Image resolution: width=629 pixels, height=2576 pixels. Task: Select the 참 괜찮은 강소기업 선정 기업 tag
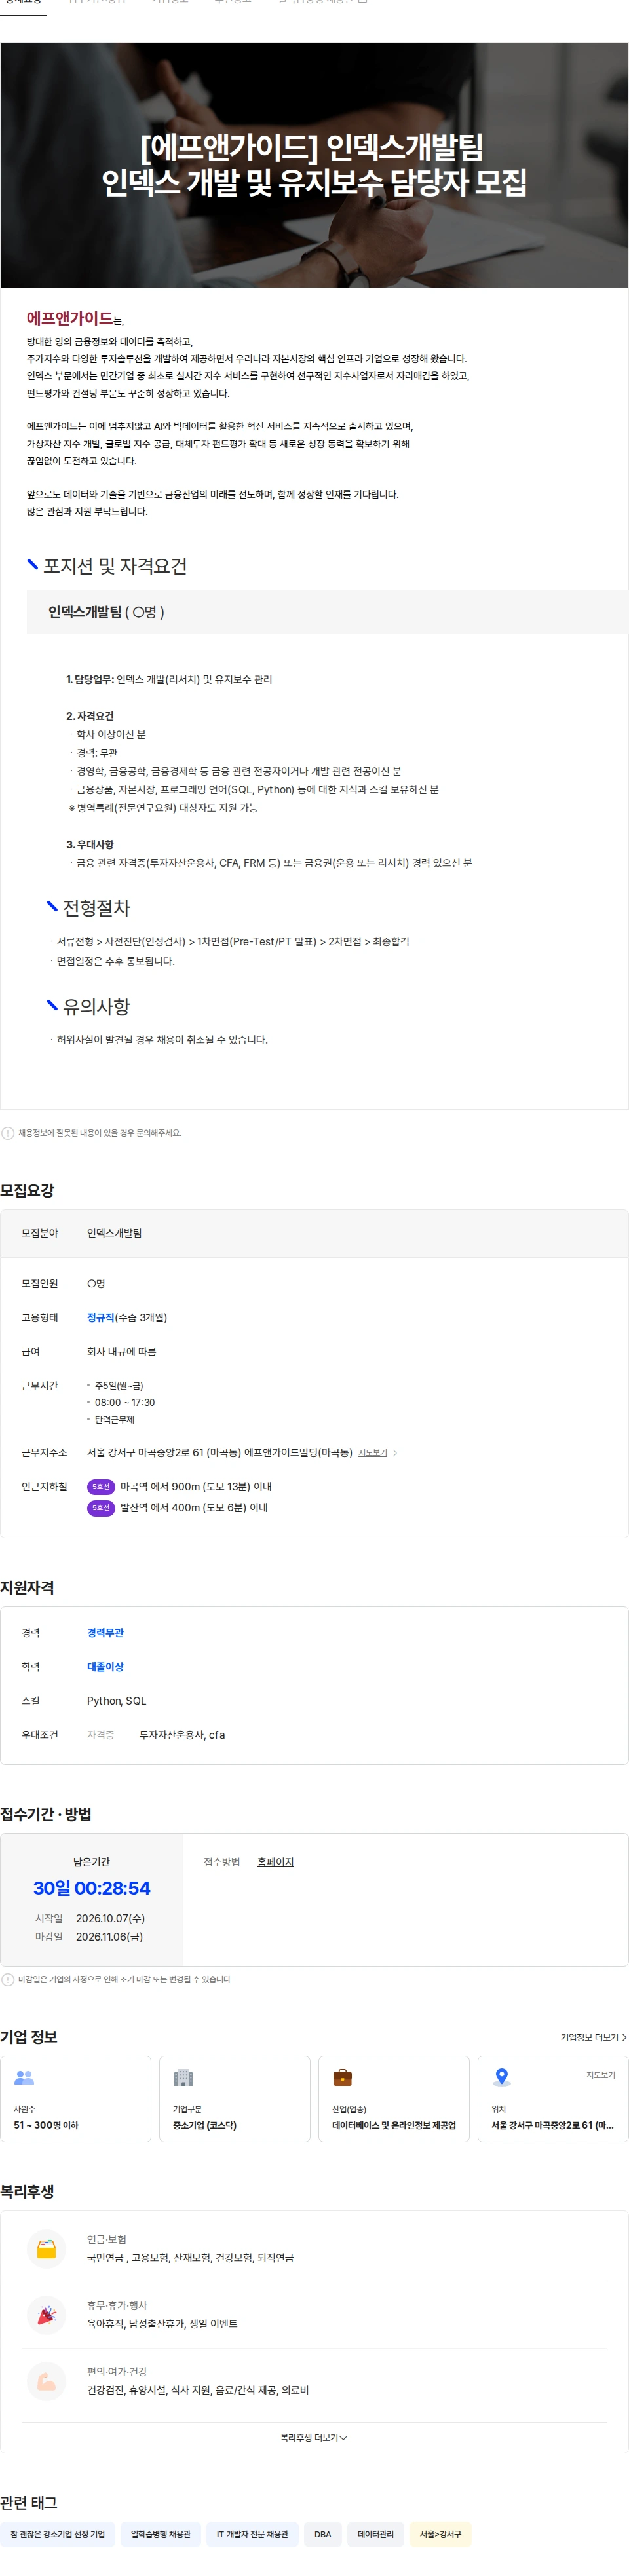pyautogui.click(x=57, y=2534)
